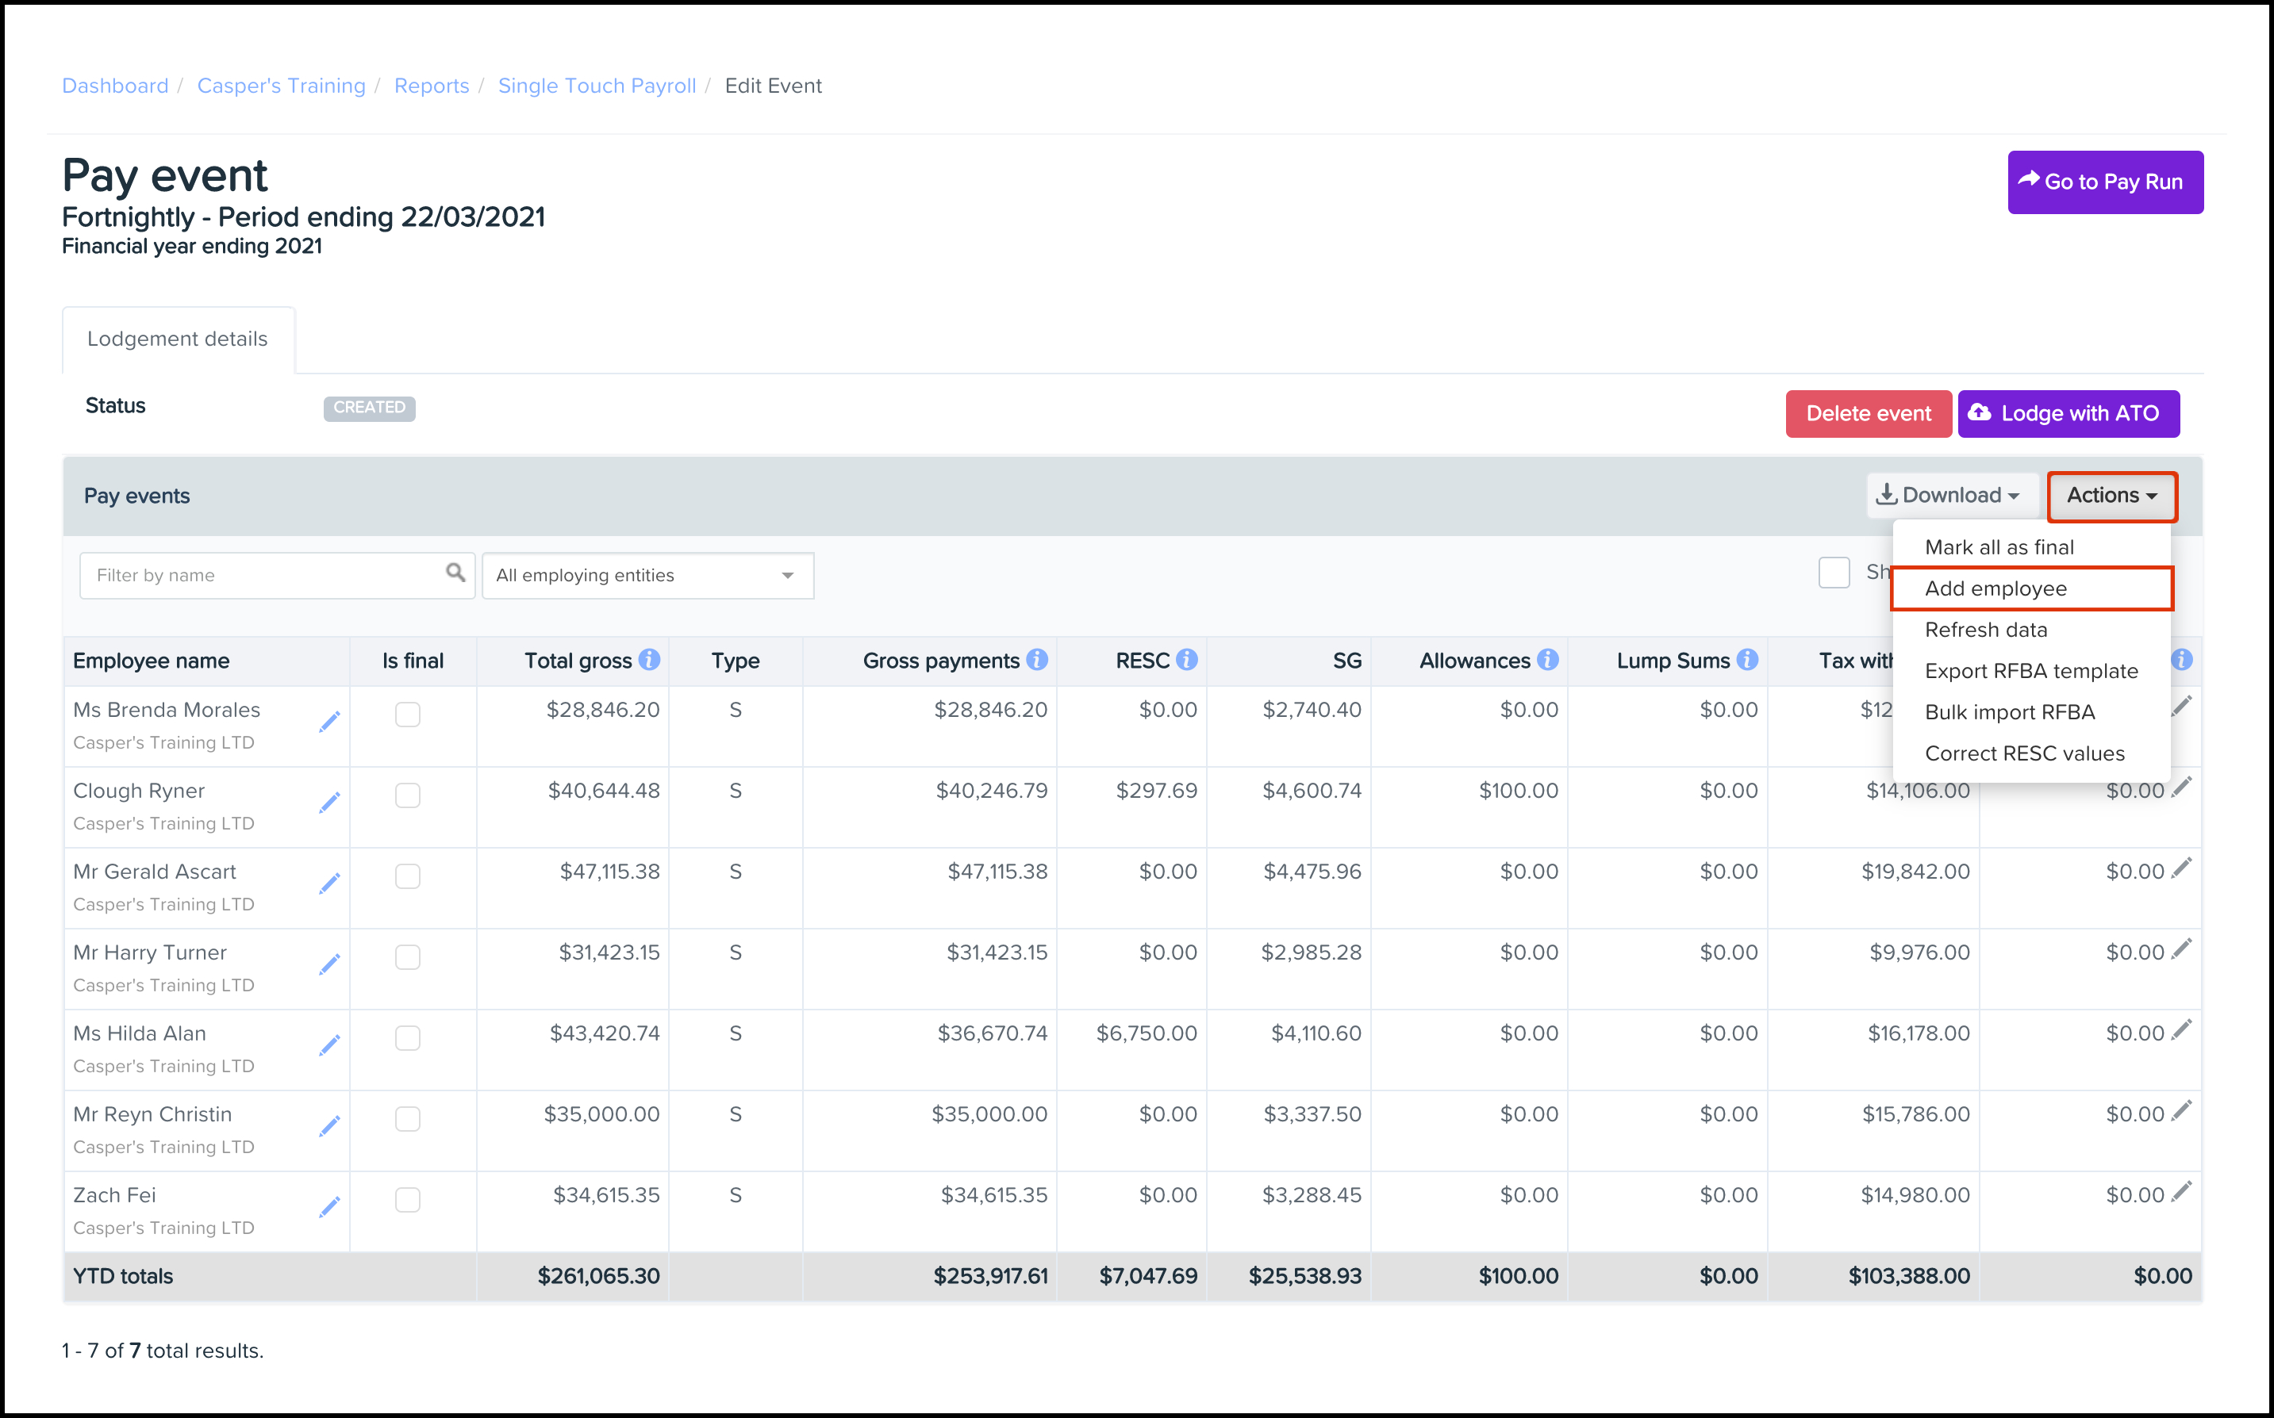
Task: Click grey pencil in Mr Gerald Ascart row
Action: 2181,868
